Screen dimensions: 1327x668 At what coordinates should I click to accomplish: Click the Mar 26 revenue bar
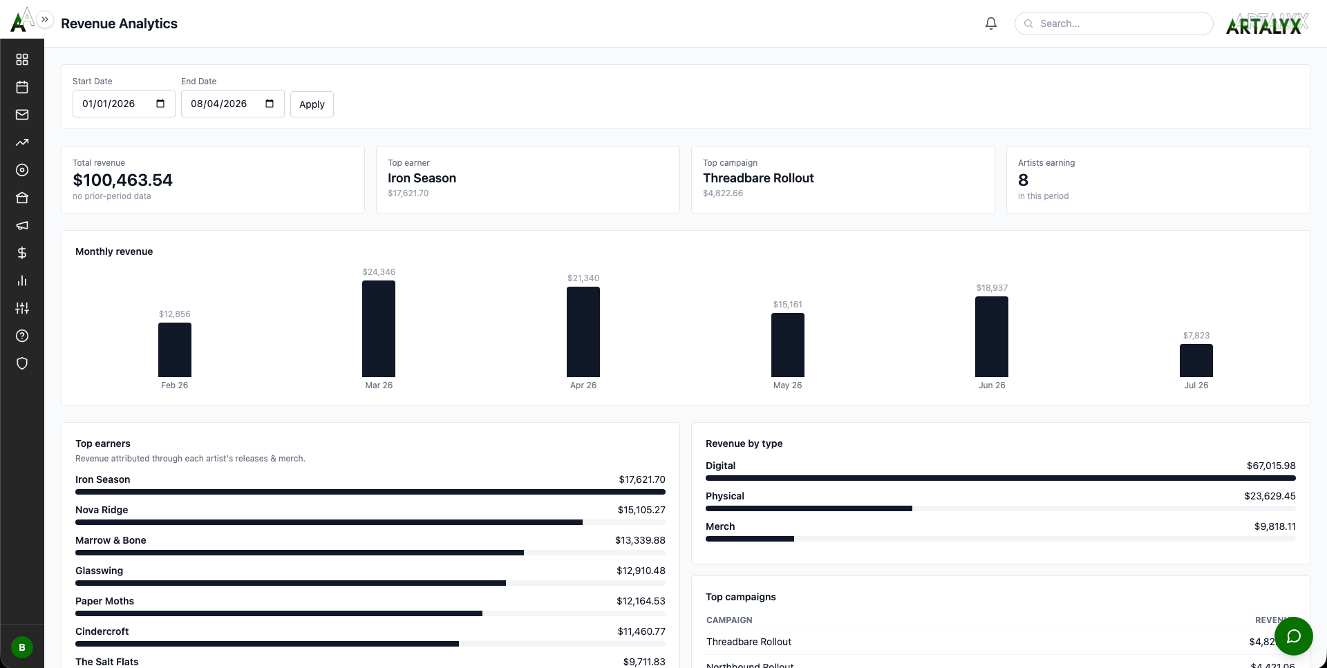tap(379, 329)
